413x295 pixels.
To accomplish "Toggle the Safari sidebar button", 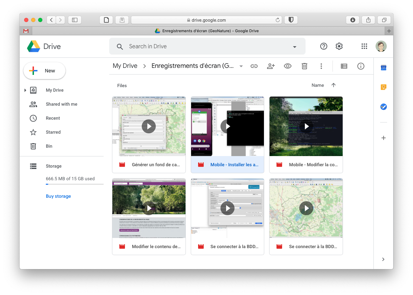I will point(75,20).
